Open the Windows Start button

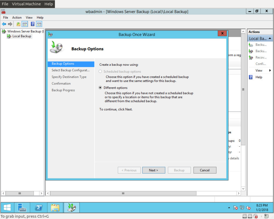pos(7,208)
